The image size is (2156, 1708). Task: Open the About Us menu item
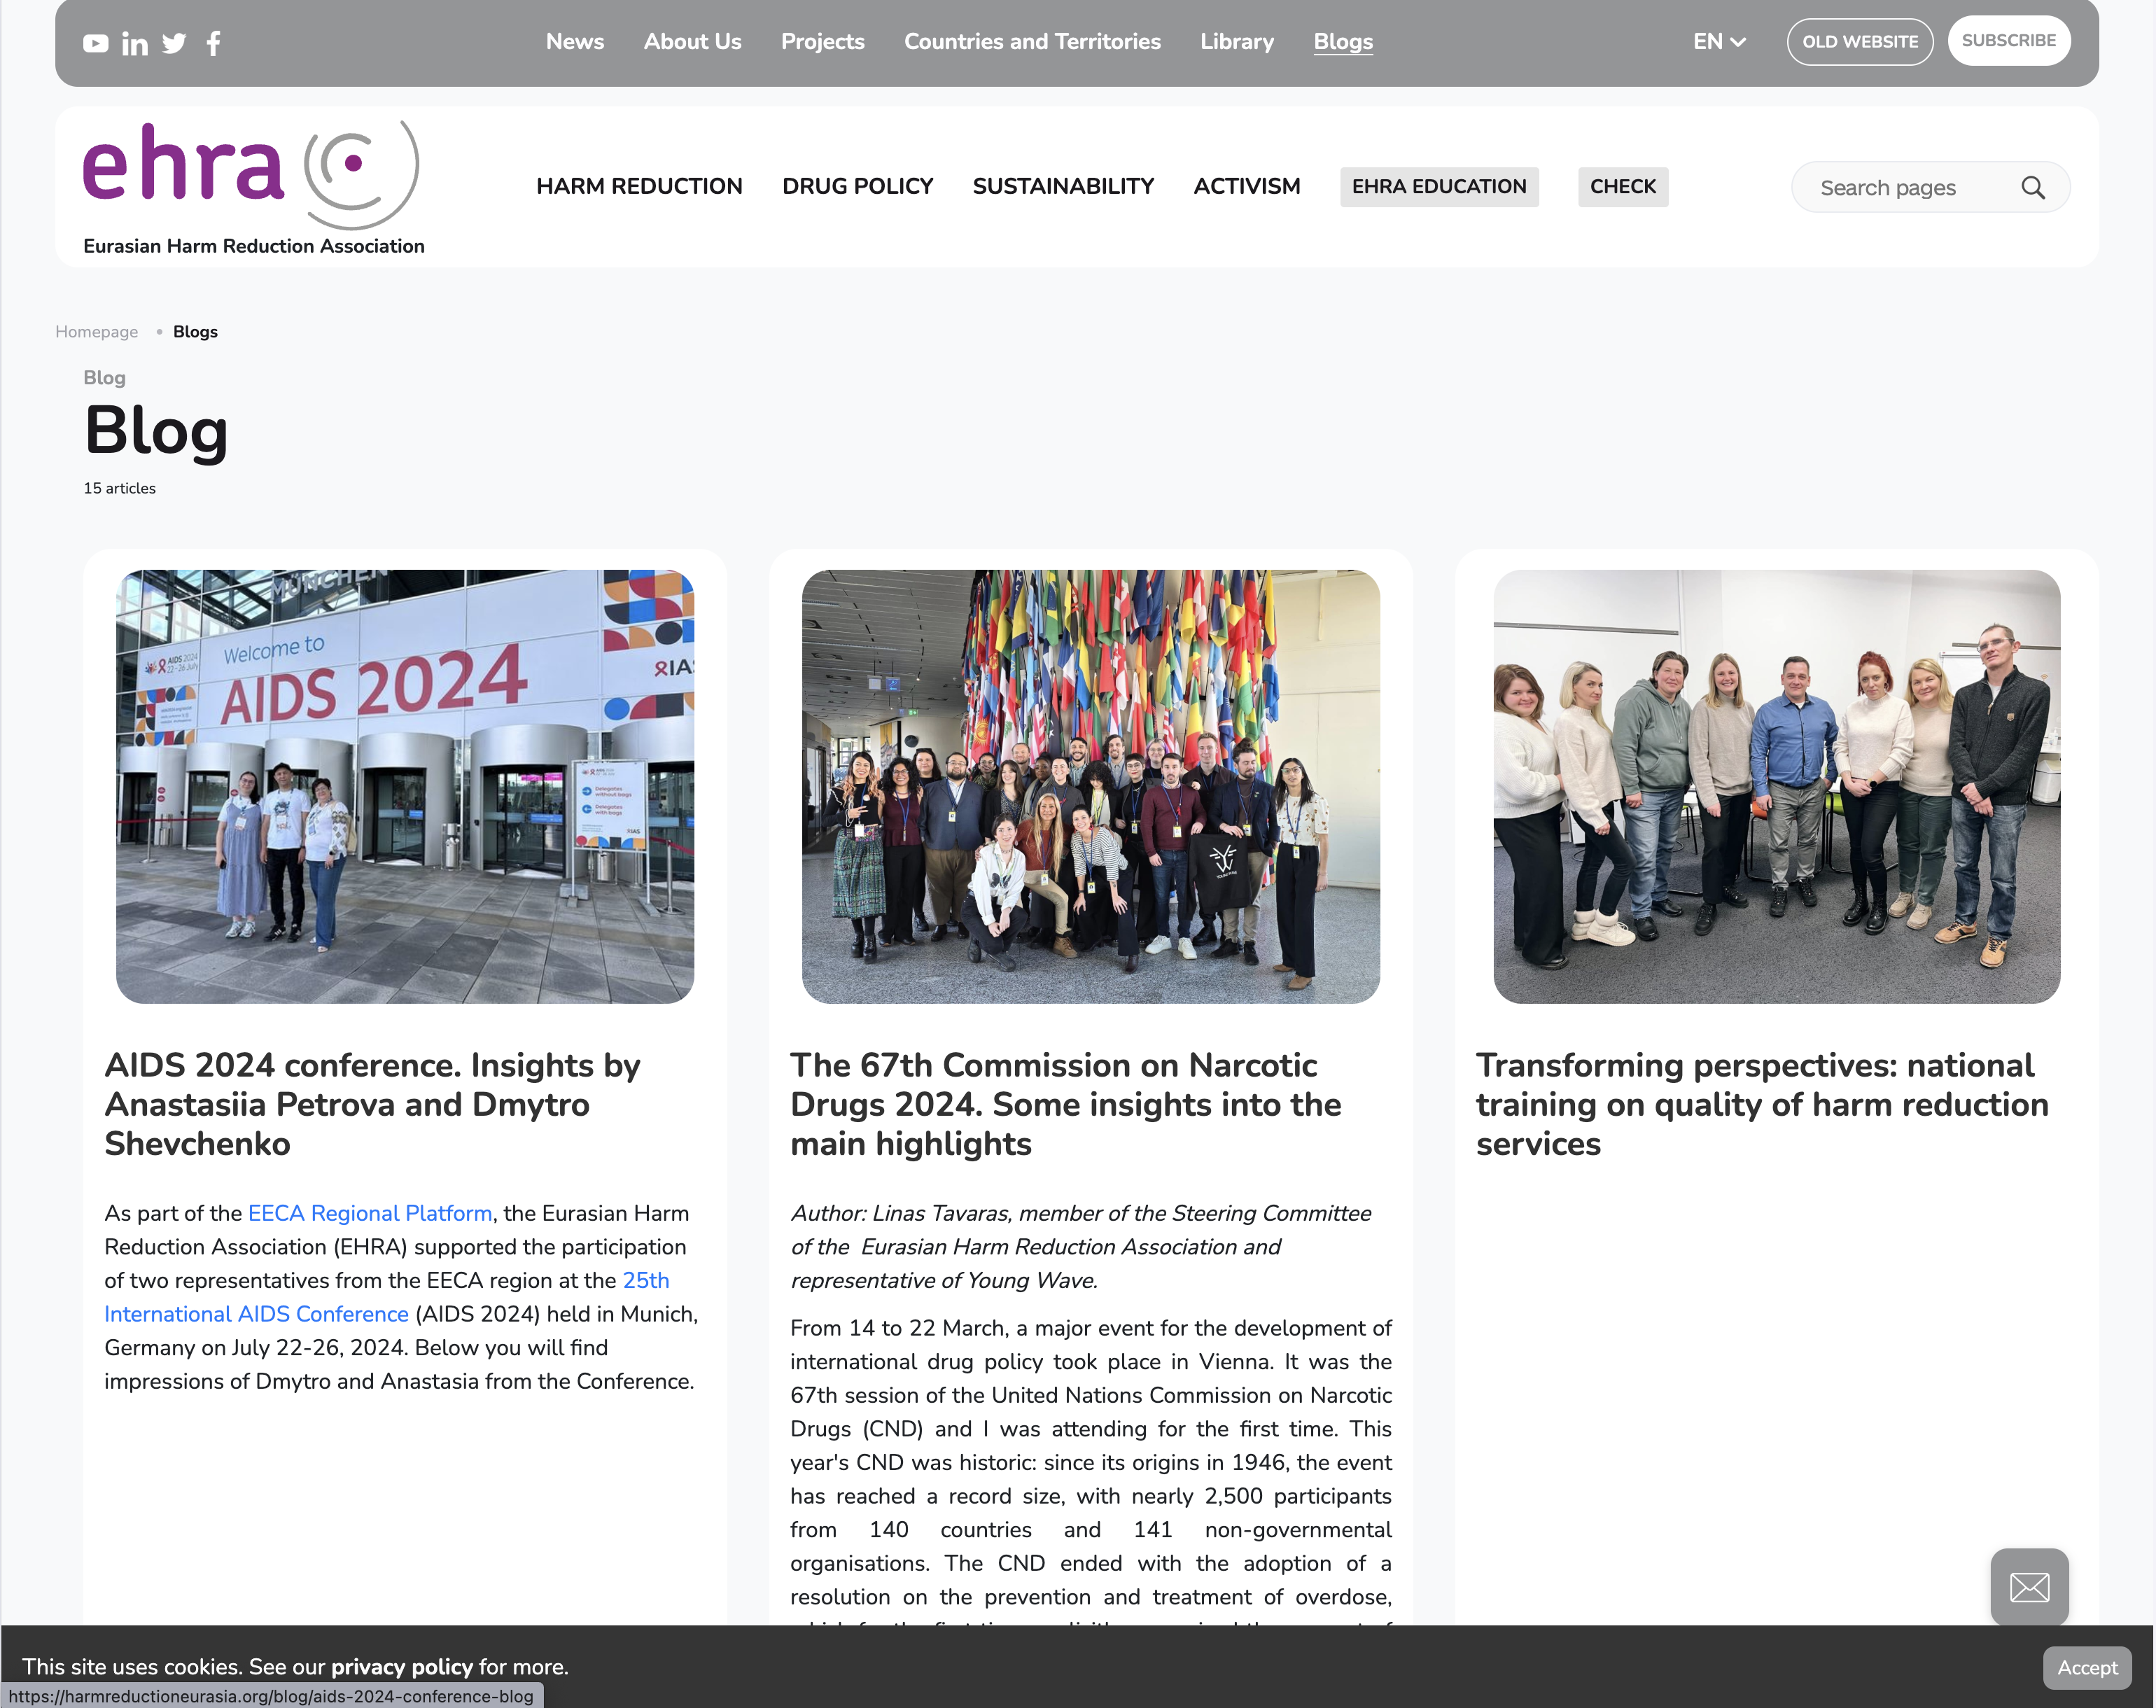pos(693,42)
